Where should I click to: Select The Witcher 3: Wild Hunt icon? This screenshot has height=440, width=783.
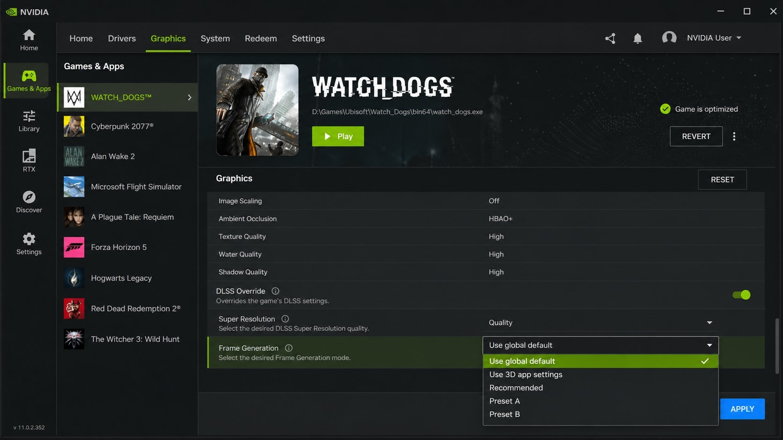(x=74, y=339)
